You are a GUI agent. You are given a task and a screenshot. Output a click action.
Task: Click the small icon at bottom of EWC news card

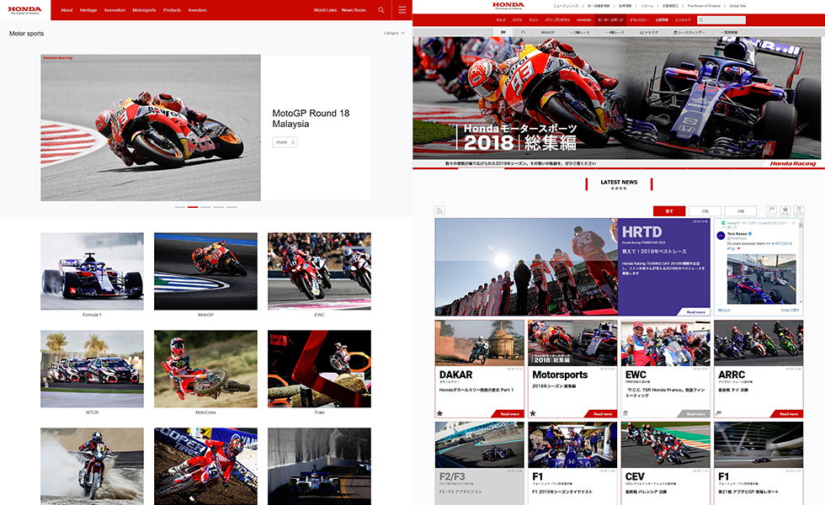625,413
